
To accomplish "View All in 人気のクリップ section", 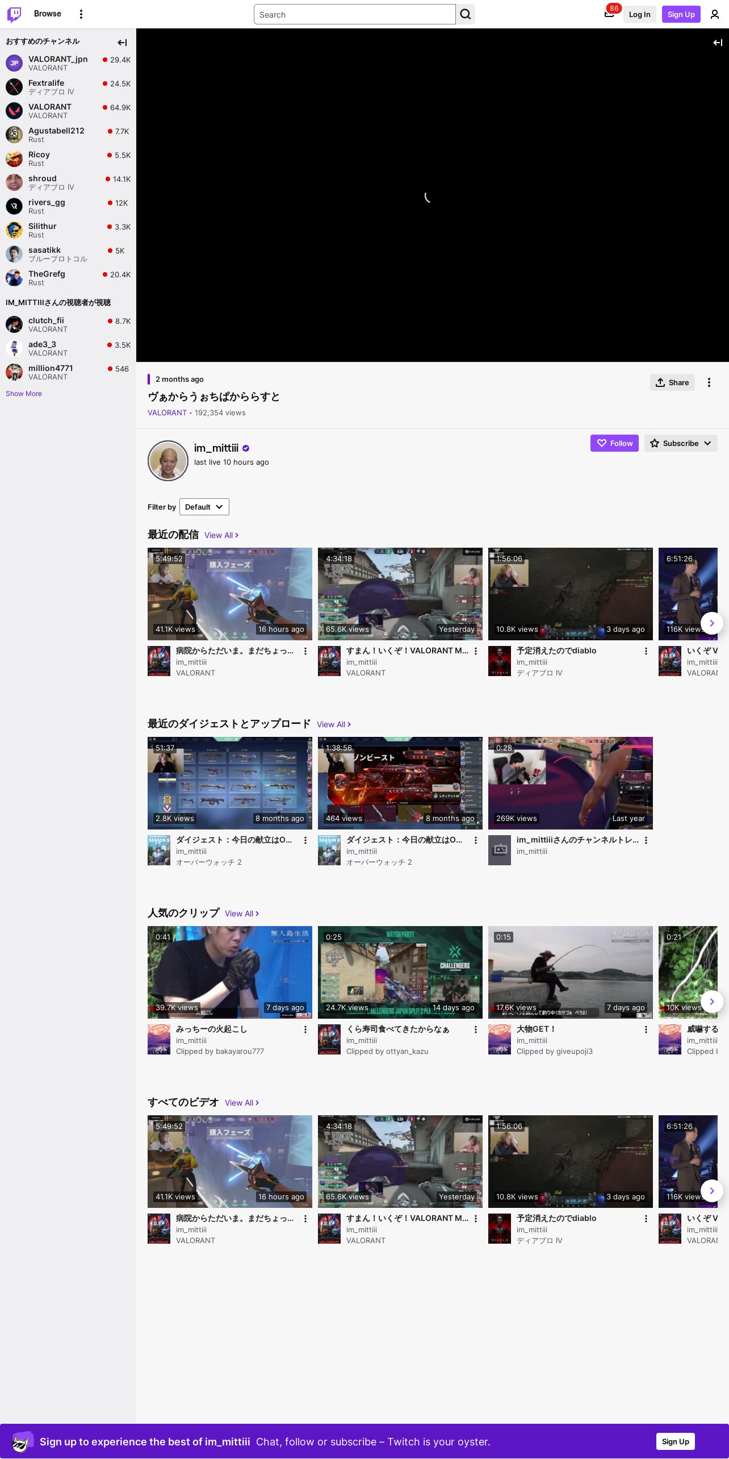I will pyautogui.click(x=242, y=914).
